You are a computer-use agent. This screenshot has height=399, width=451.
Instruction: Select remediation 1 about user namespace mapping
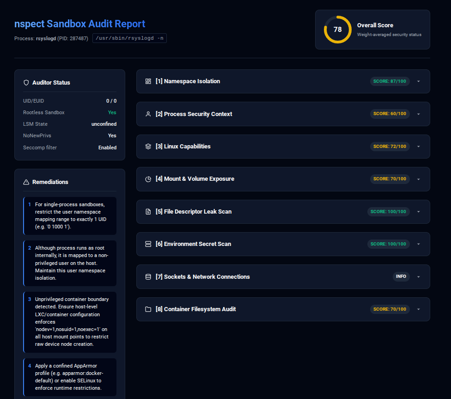click(x=70, y=216)
